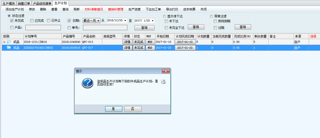This screenshot has height=138, width=320.
Task: Click the 完成比例(%) column header
Action: click(243, 36)
